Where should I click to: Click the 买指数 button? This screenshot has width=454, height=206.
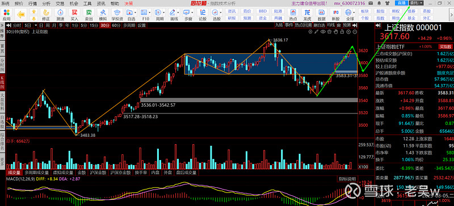pyautogui.click(x=445, y=47)
